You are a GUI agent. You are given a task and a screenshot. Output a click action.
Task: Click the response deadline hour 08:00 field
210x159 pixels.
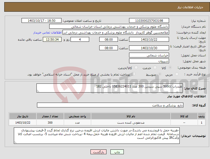109,39
